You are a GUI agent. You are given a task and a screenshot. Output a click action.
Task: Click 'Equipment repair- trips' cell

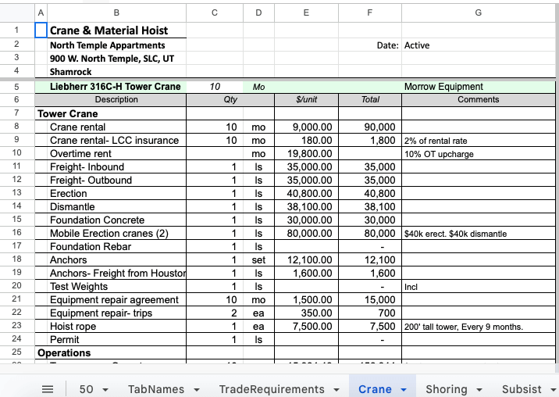[116, 313]
